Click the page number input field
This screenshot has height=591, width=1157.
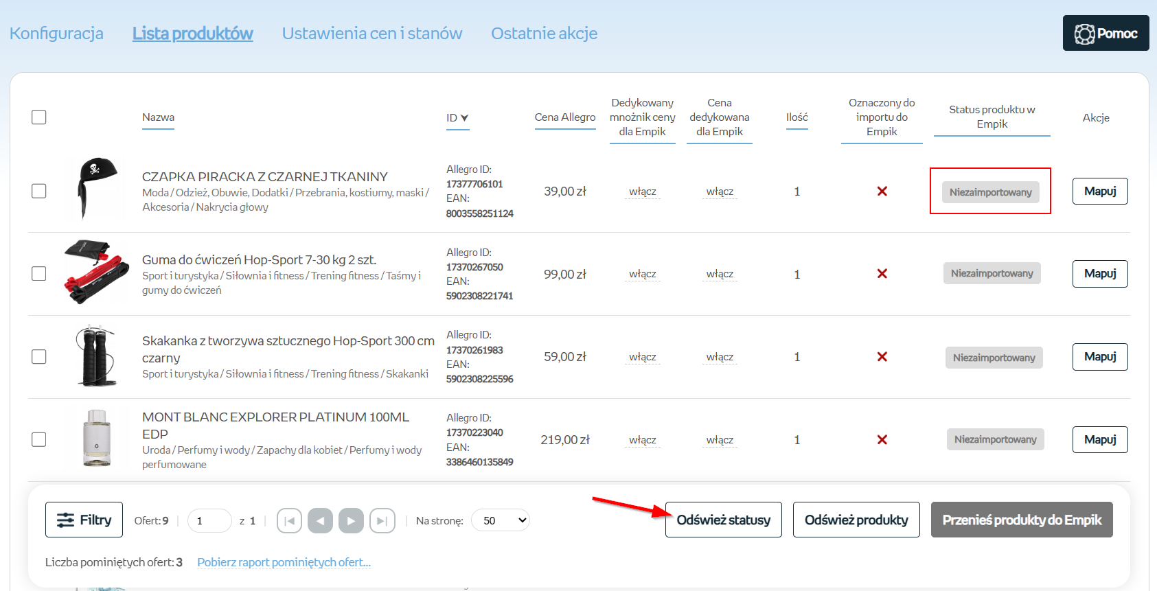209,521
